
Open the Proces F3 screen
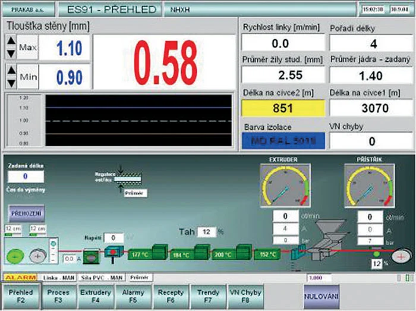pyautogui.click(x=58, y=296)
